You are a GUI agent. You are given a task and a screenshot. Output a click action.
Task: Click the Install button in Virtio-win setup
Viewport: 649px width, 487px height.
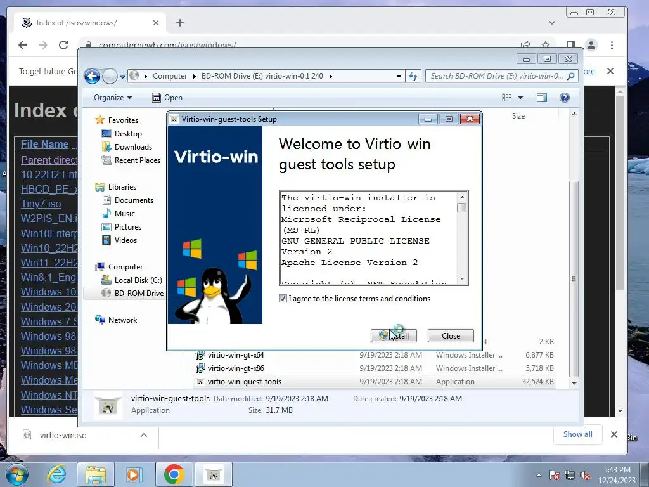(x=394, y=336)
